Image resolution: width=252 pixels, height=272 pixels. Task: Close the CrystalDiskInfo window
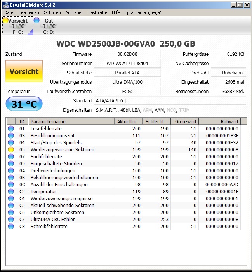[247, 5]
